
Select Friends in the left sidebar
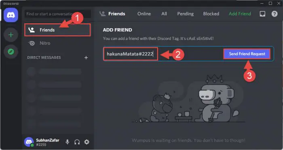pyautogui.click(x=57, y=30)
